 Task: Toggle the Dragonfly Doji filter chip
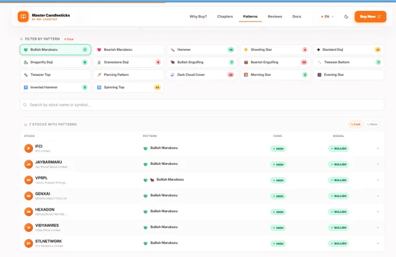point(55,62)
